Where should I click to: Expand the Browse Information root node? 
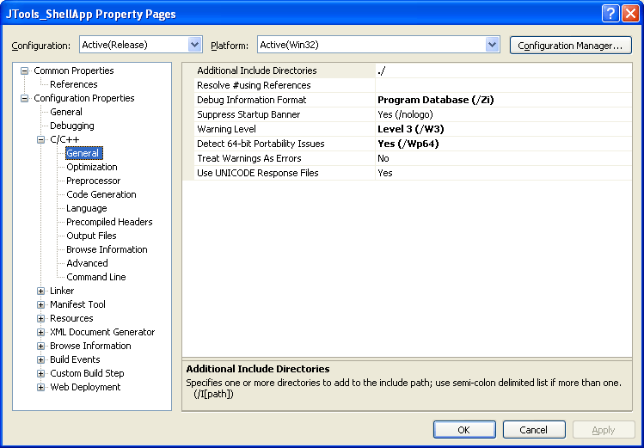[x=40, y=346]
